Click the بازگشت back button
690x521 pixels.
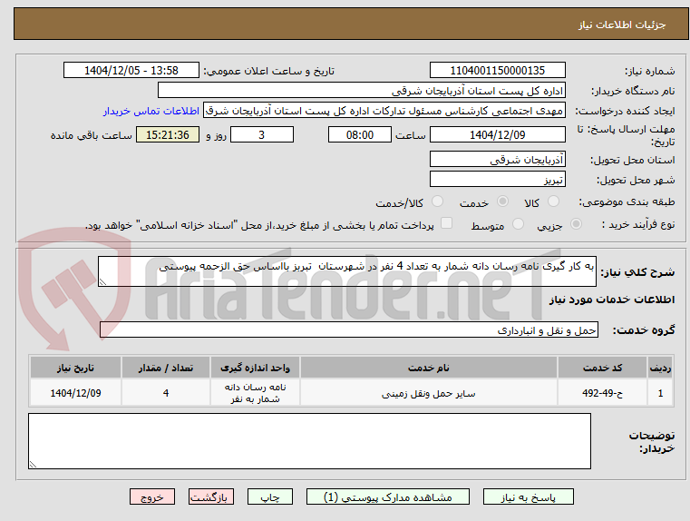pyautogui.click(x=210, y=496)
